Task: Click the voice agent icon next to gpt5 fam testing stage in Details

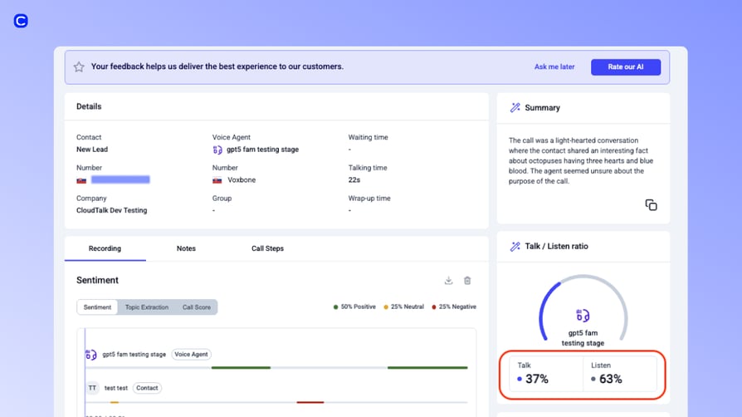Action: [x=217, y=150]
